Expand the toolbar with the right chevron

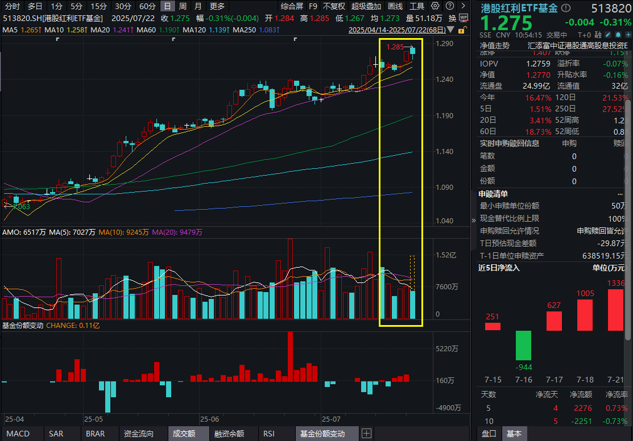pos(463,7)
